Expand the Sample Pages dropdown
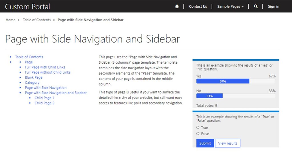The height and width of the screenshot is (165, 292). [230, 7]
